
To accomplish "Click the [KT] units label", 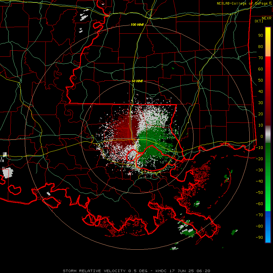I will pyautogui.click(x=259, y=21).
